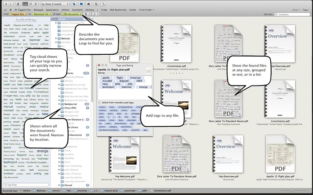The height and width of the screenshot is (195, 313).
Task: Go to the Home location
Action: coord(18,4)
